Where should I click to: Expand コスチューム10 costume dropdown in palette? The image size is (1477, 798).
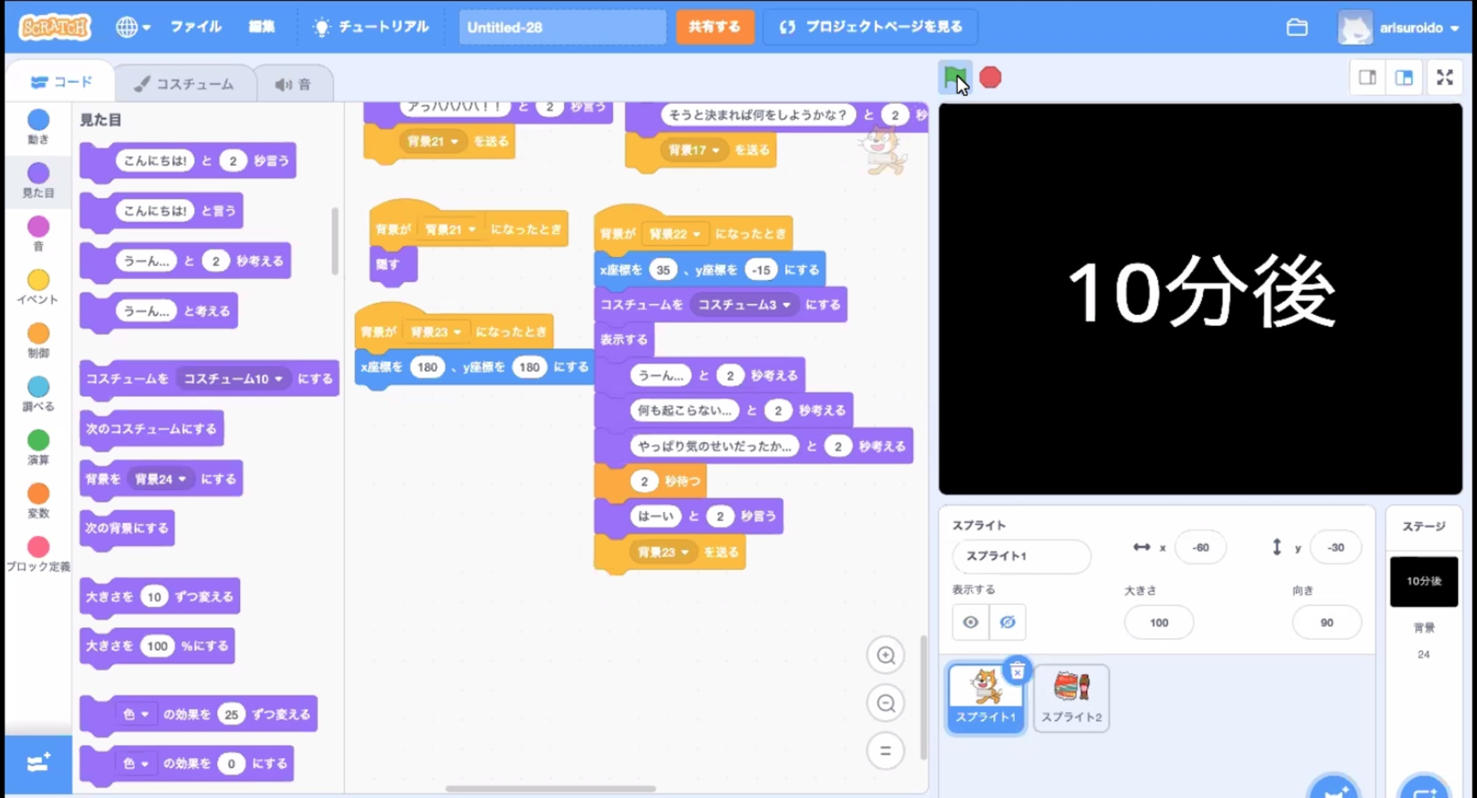(278, 379)
